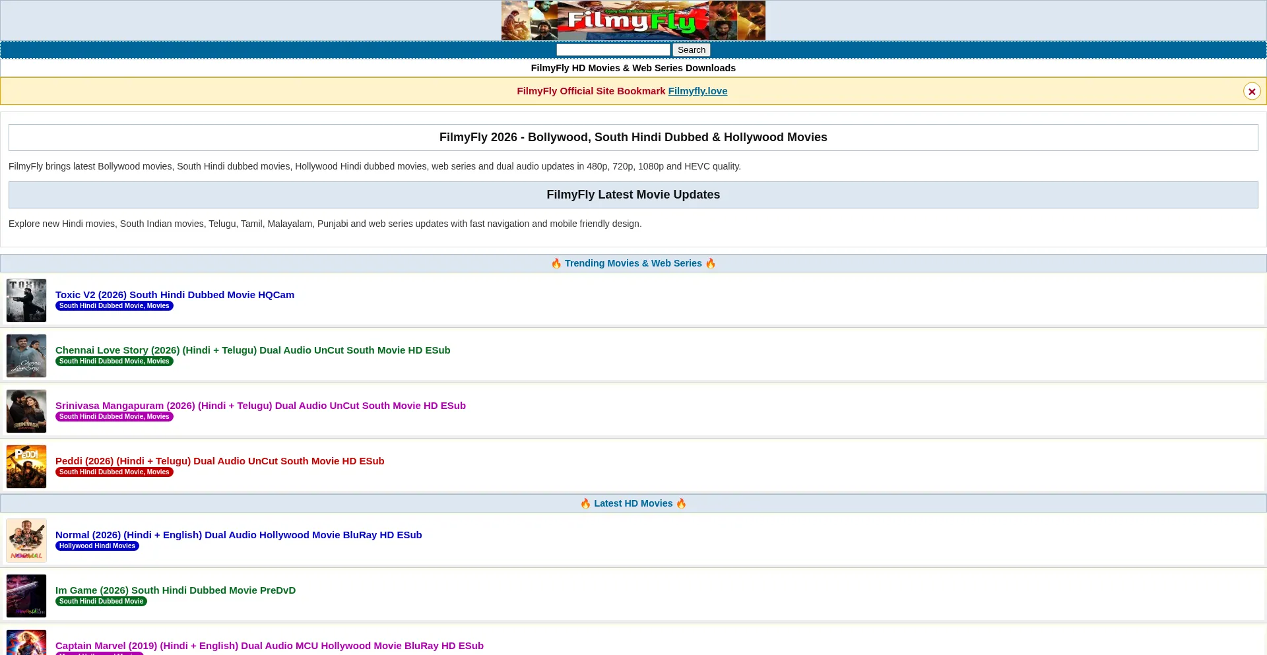Open Normal movie poster thumbnail

coord(26,540)
